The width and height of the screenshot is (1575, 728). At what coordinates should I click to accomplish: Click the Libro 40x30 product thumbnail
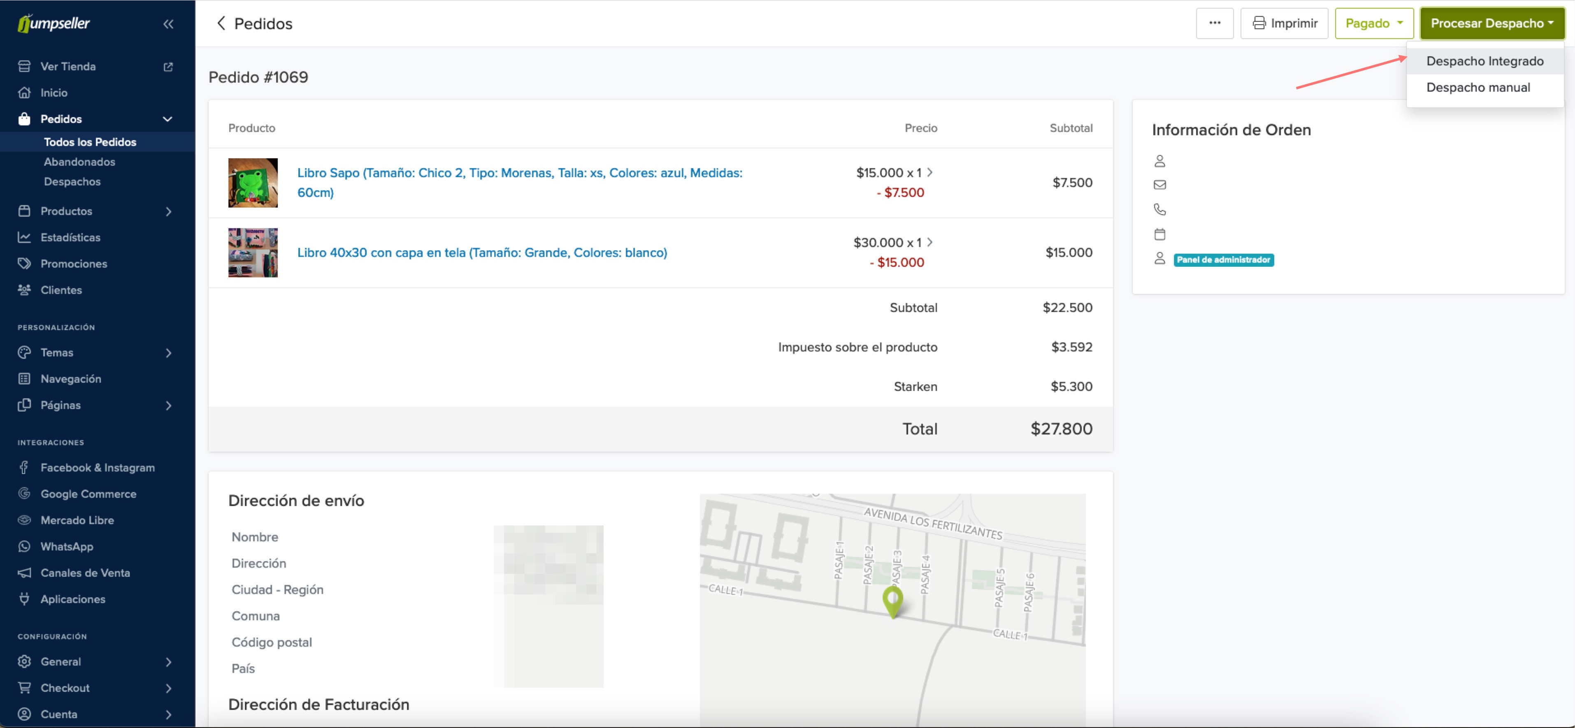point(253,252)
